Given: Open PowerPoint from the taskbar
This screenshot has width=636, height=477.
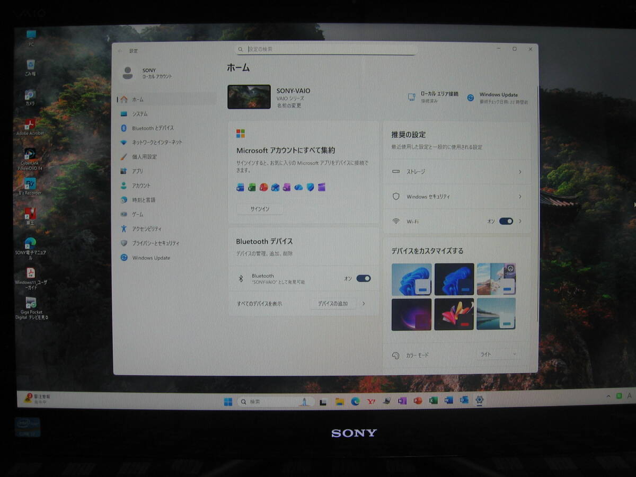Looking at the screenshot, I should click(x=418, y=401).
